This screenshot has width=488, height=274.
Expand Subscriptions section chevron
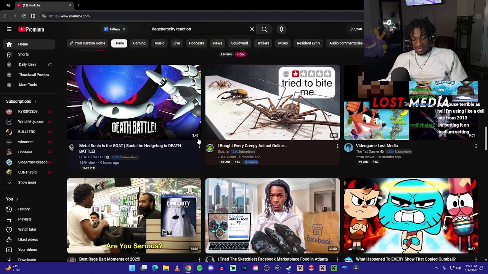[35, 102]
